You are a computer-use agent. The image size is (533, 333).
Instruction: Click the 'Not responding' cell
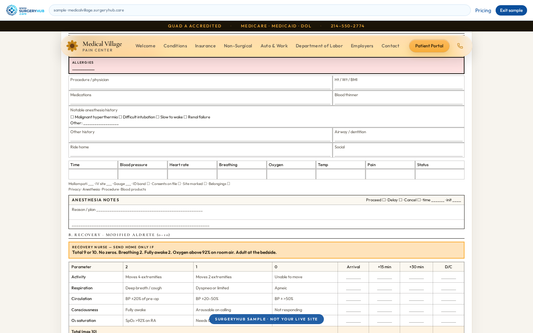(x=305, y=310)
